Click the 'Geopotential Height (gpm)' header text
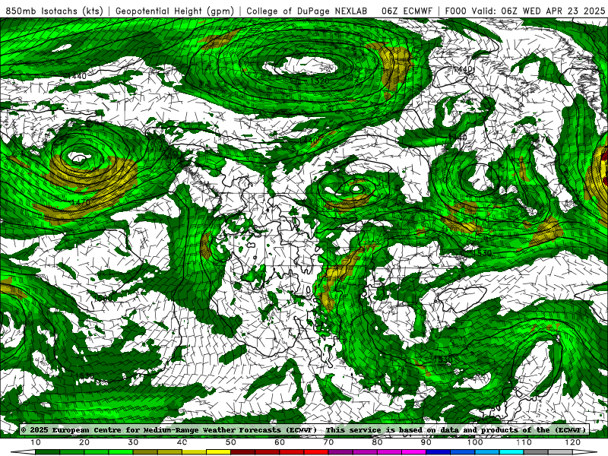 [x=175, y=11]
